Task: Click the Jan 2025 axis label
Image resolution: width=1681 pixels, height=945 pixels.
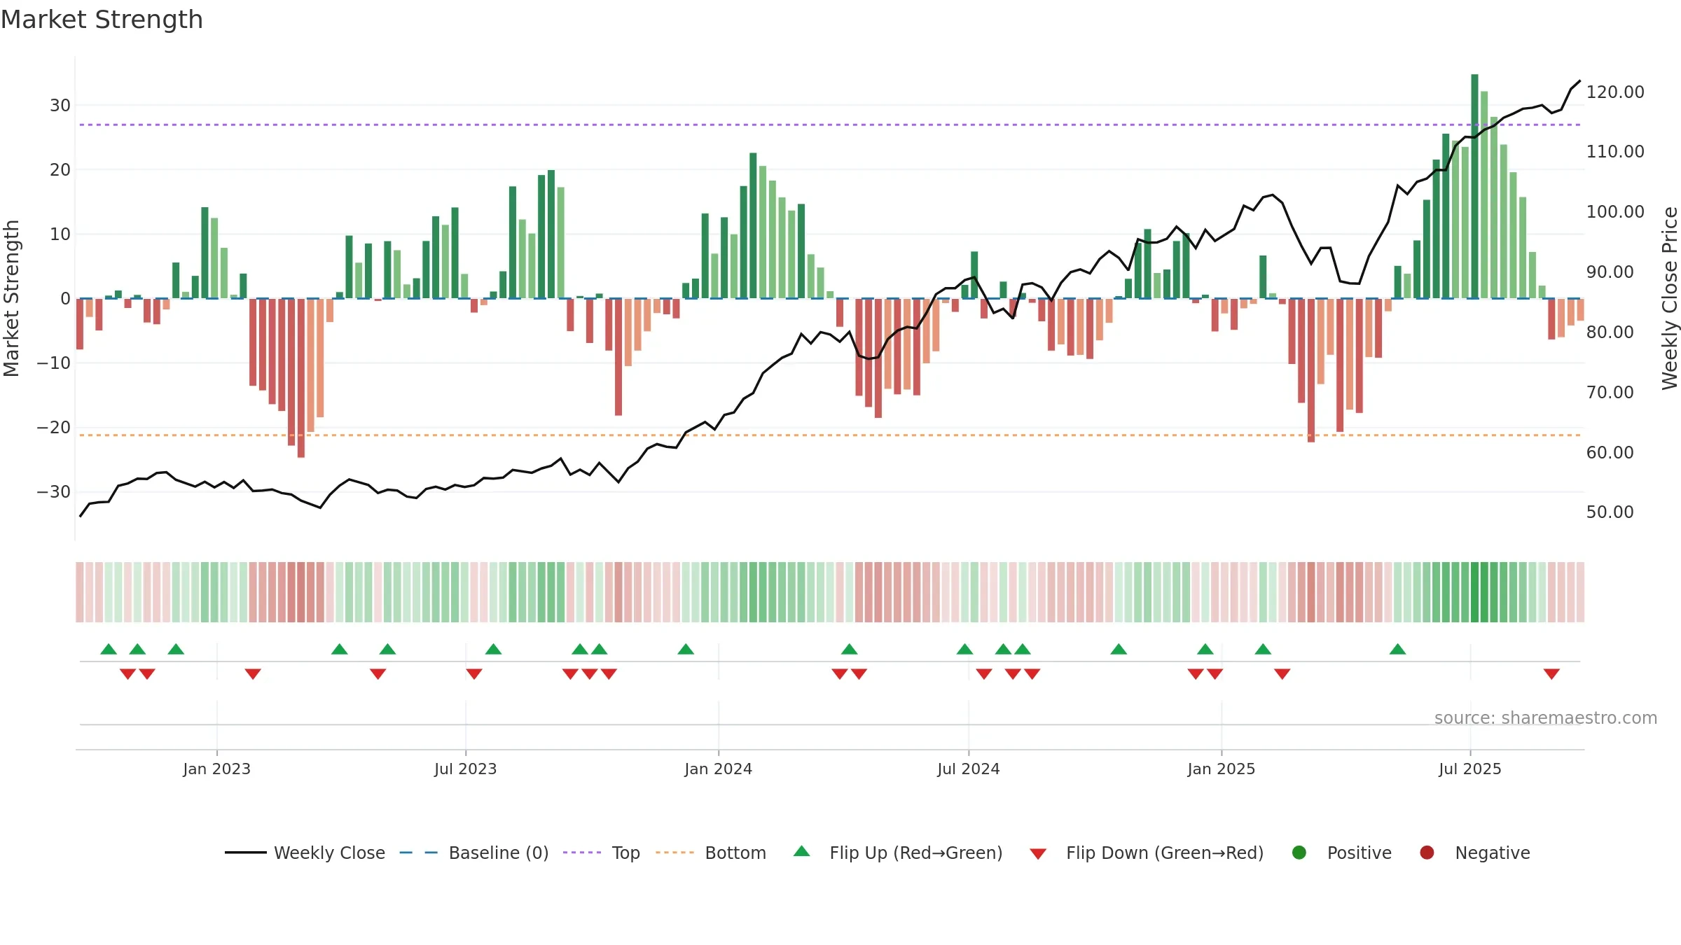Action: (x=1222, y=769)
